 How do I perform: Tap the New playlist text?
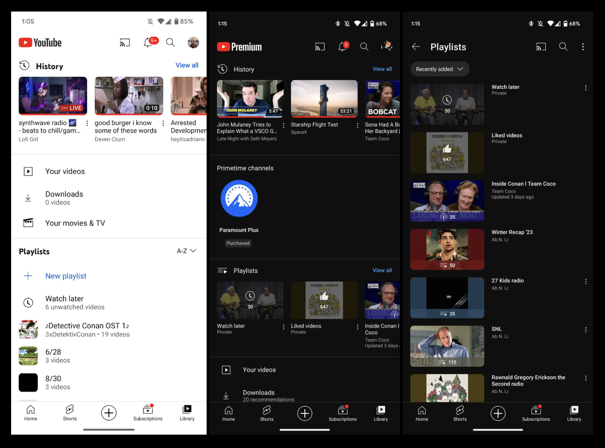point(66,276)
